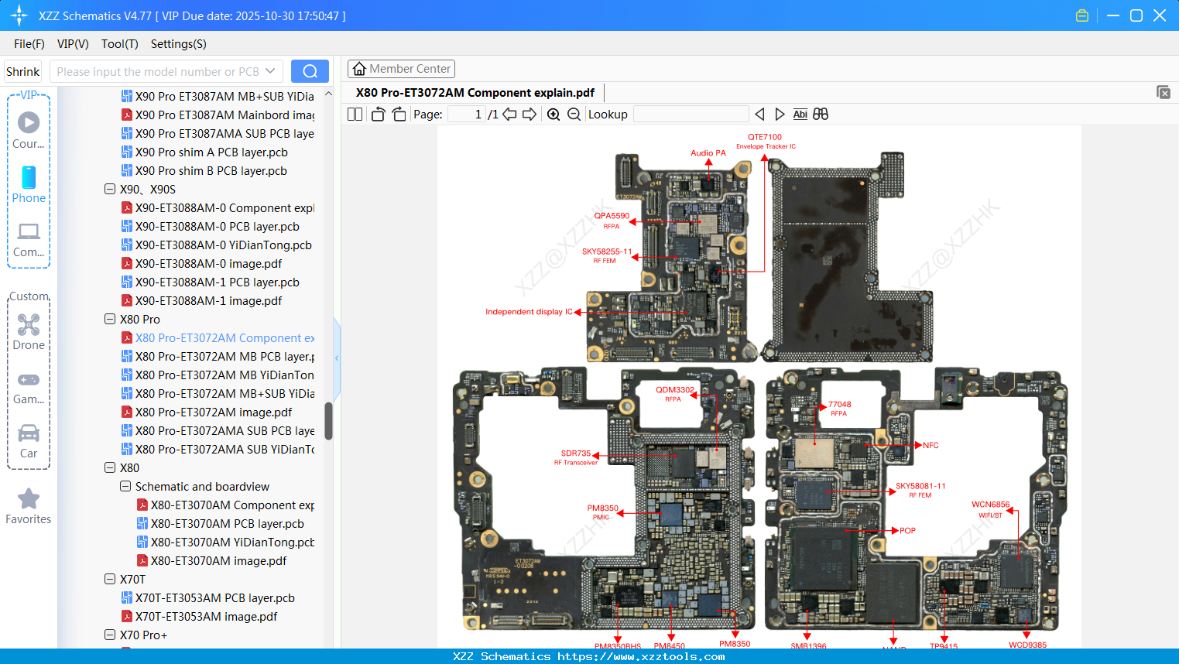
Task: Open X90 Pro shim B PCB layer.pcb
Action: [204, 170]
